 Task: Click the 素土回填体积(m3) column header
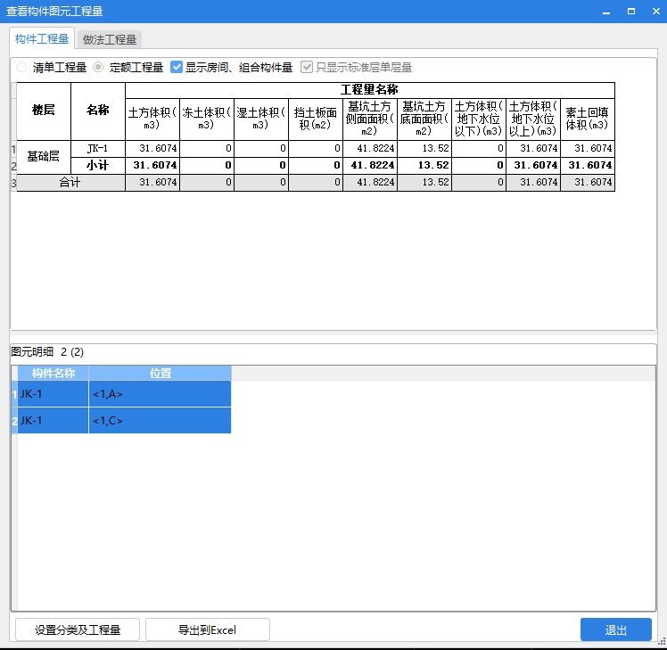click(x=588, y=119)
